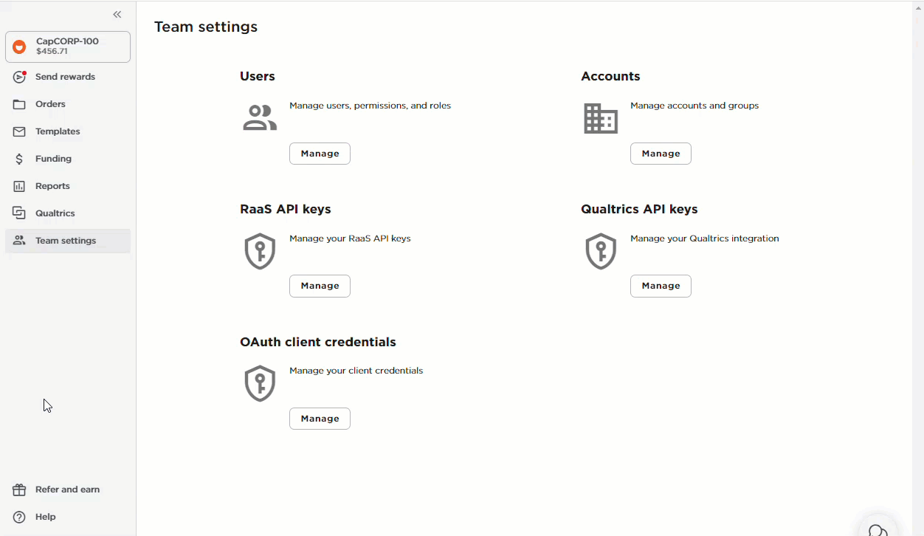Click the OAuth client credentials shield icon

click(259, 383)
